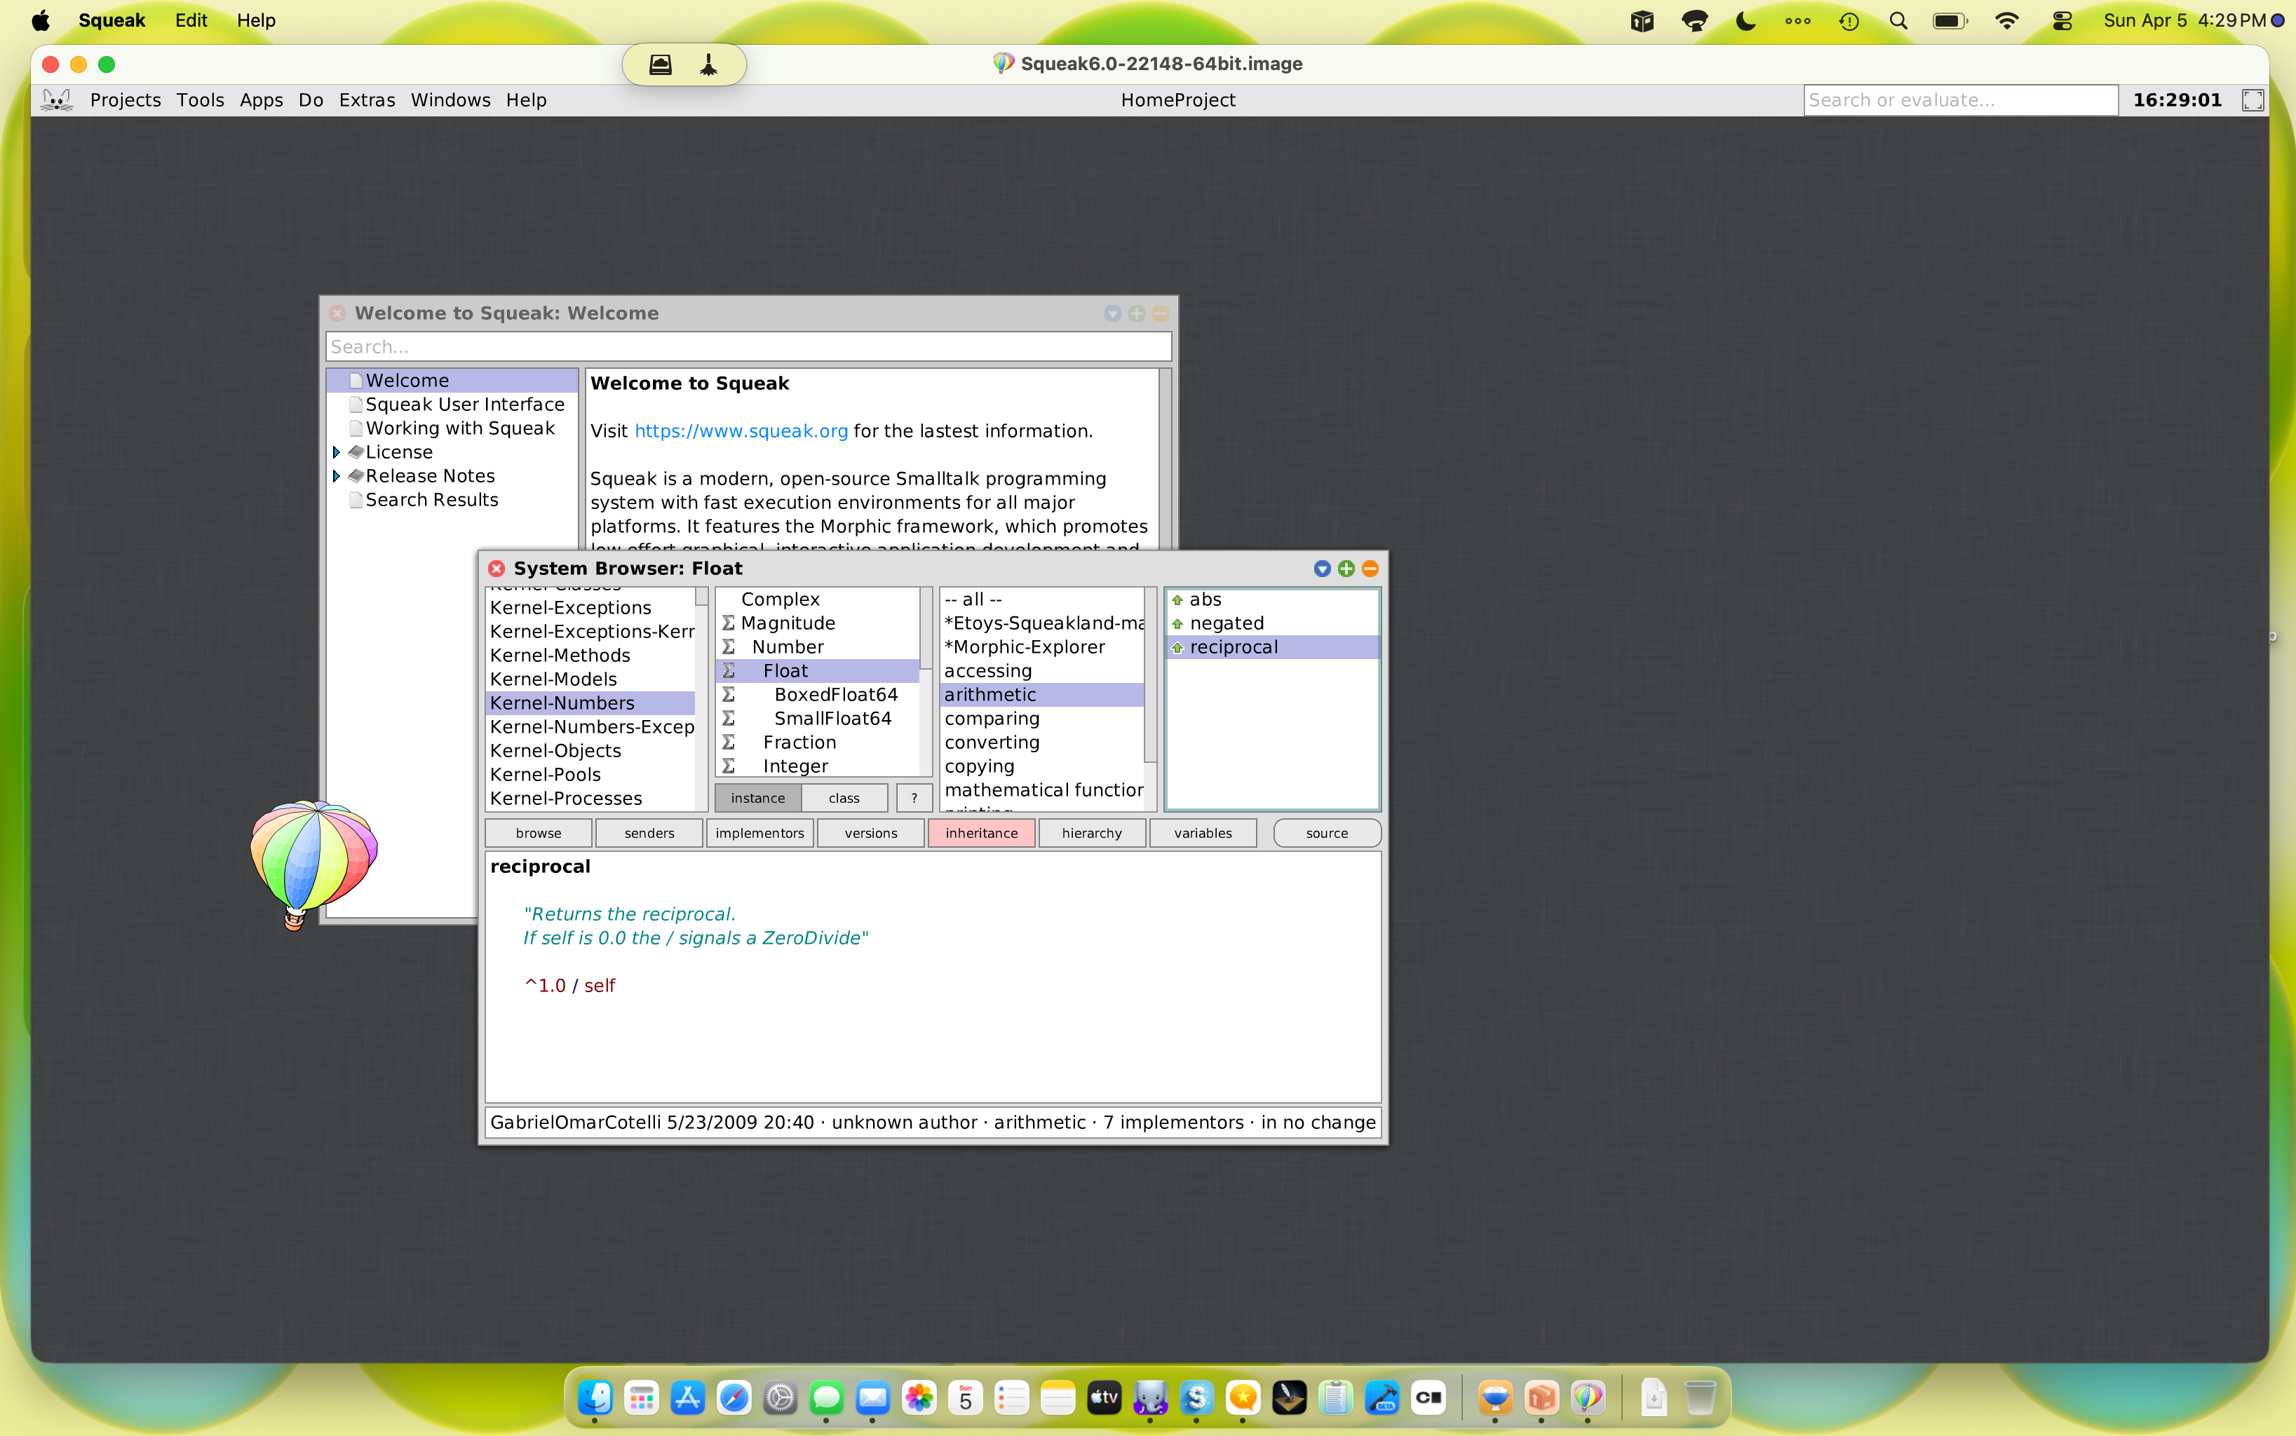Click the rocket icon at top center

tap(708, 64)
